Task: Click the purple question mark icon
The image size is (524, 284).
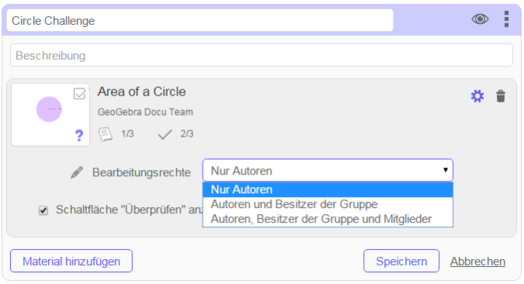Action: (79, 135)
